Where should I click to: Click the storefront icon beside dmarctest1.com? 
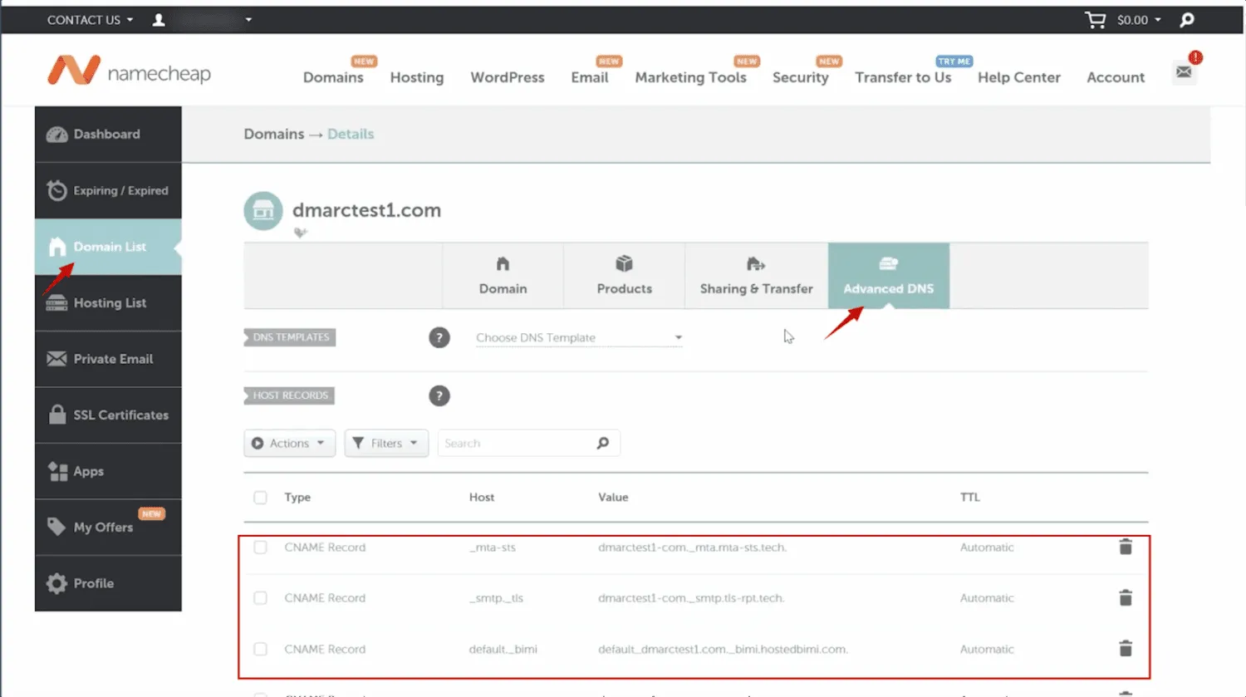pyautogui.click(x=263, y=211)
